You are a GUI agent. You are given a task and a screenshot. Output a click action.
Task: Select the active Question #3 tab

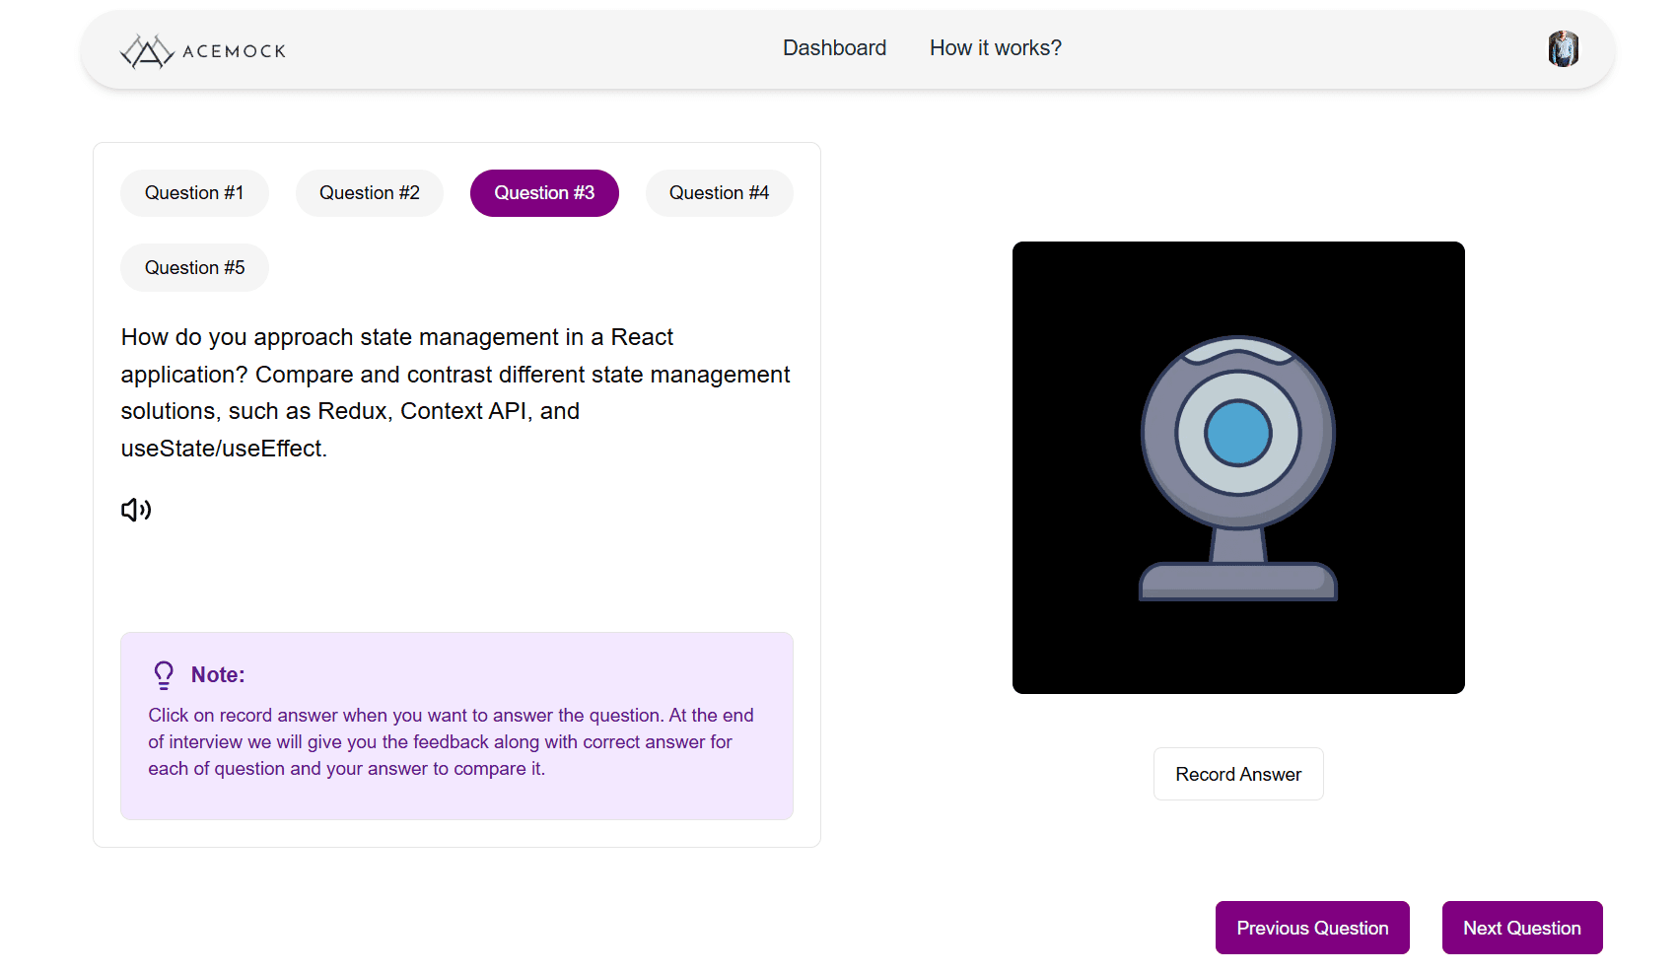pyautogui.click(x=544, y=192)
